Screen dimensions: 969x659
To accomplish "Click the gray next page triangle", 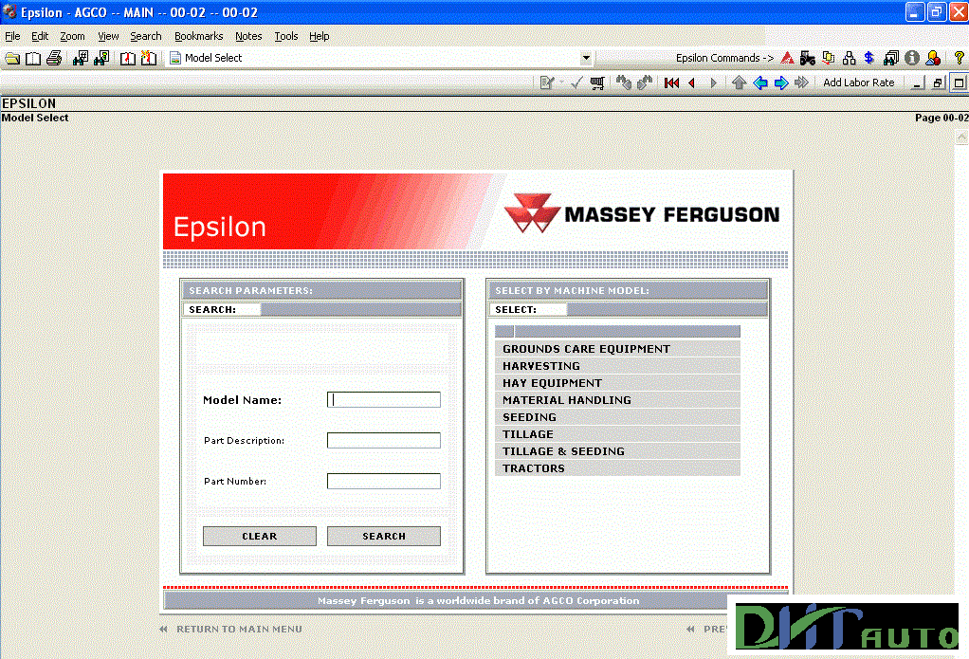I will click(x=713, y=82).
